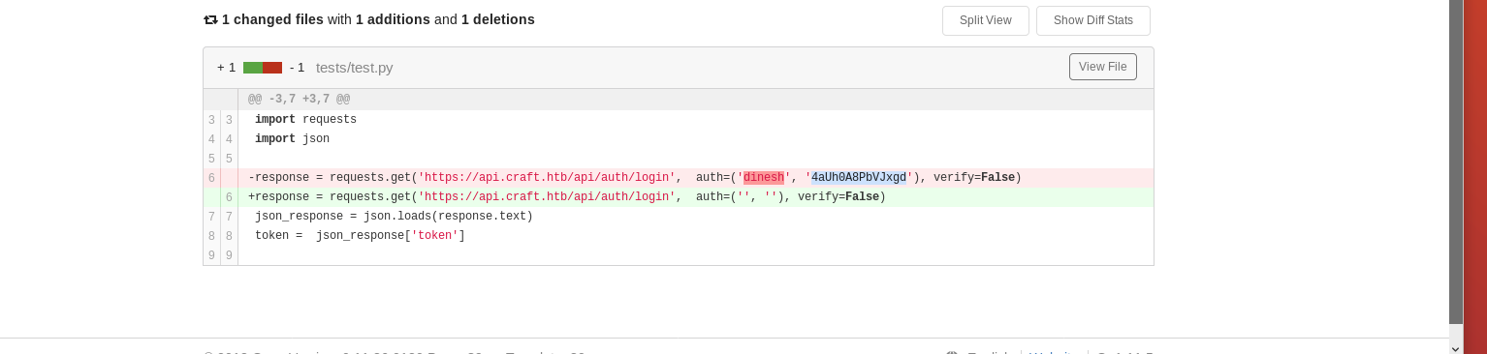Screen dimensions: 1487x354
Task: Click the green-red diff stat bar
Action: pos(262,68)
